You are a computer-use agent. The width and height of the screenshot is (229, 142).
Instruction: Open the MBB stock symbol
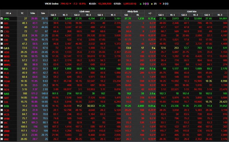tap(7, 56)
